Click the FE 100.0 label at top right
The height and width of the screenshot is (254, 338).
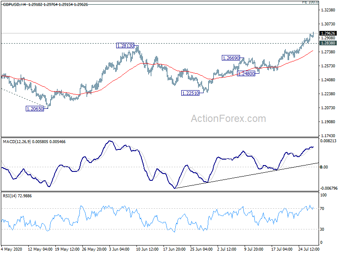[310, 2]
